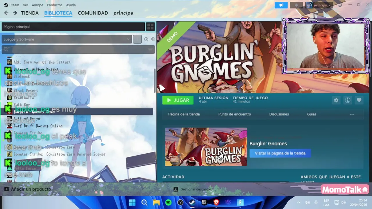Open network and volume quick settings
The image size is (372, 209).
point(340,203)
